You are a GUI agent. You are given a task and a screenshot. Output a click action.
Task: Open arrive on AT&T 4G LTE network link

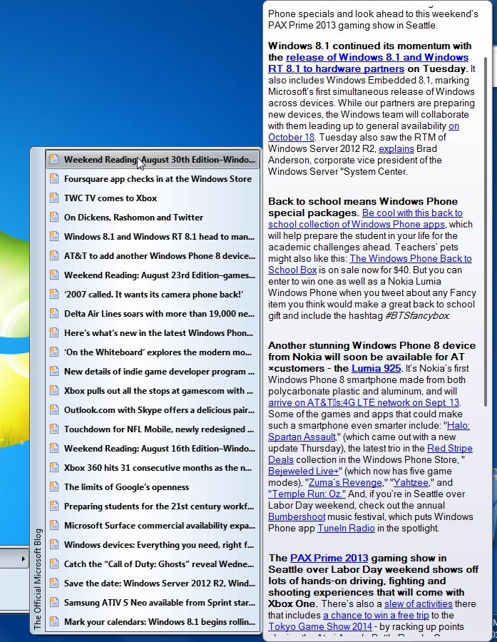click(x=364, y=402)
